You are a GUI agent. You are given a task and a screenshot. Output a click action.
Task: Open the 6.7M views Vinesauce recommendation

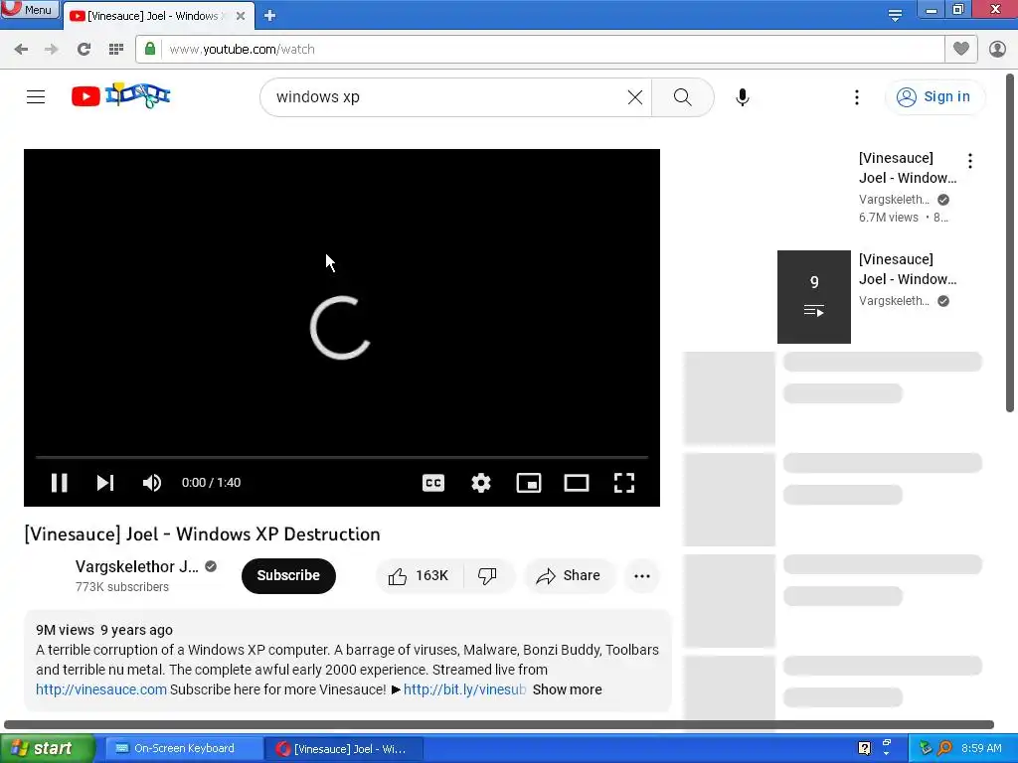(908, 168)
